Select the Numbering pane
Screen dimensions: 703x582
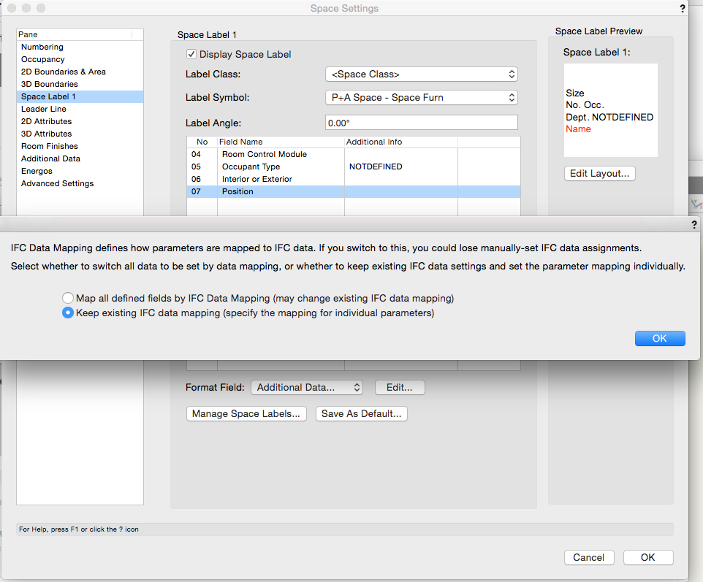point(42,47)
